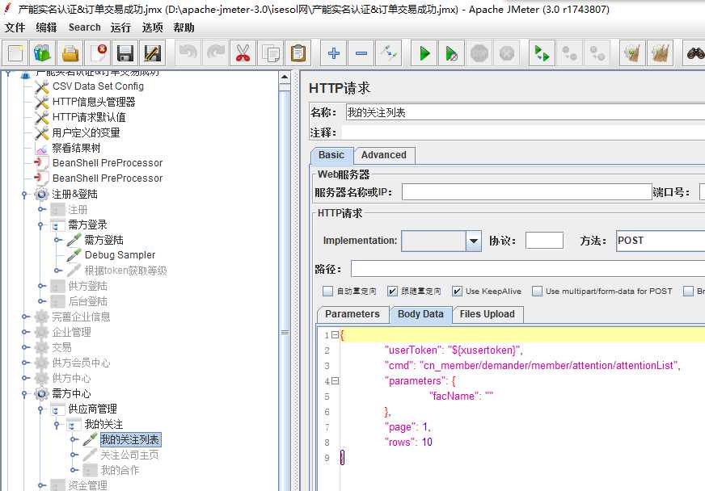Open the 编辑 menu

(x=46, y=27)
